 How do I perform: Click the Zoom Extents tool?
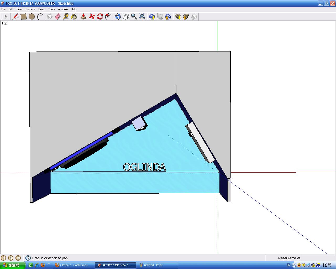point(142,17)
